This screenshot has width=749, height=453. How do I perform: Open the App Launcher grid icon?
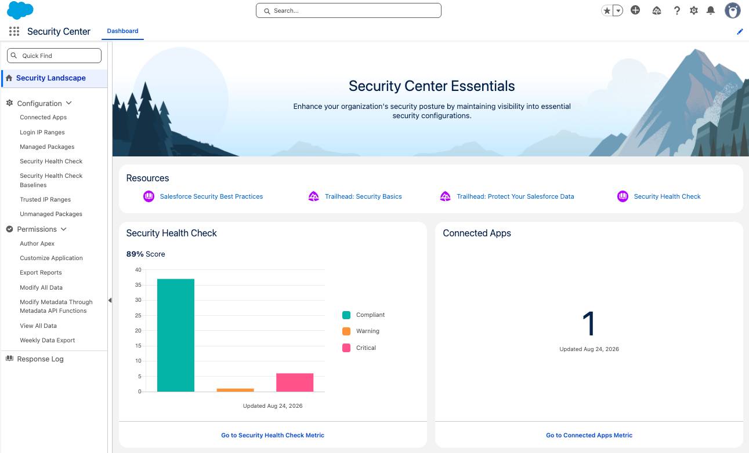click(14, 31)
